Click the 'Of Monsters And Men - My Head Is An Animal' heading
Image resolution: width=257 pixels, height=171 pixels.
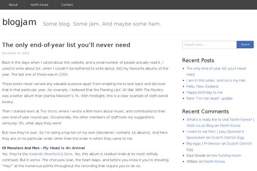43,148
